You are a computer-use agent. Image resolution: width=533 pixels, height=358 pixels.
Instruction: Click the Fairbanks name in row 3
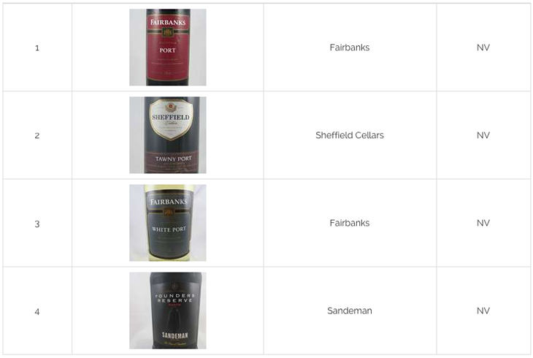pyautogui.click(x=350, y=223)
